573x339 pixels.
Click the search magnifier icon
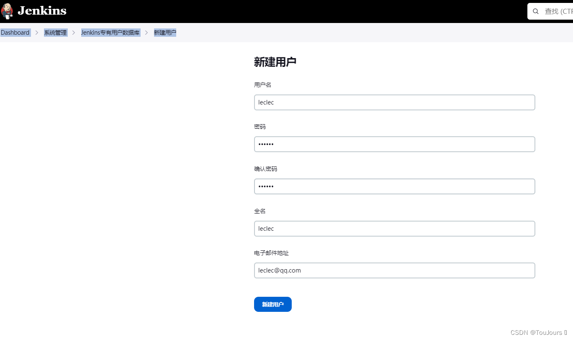pos(536,11)
